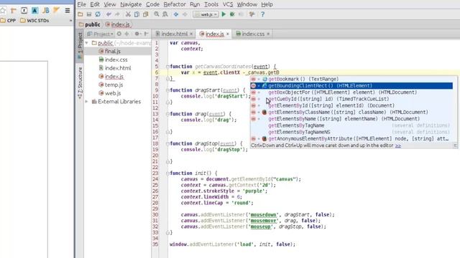Image resolution: width=460 pixels, height=258 pixels.
Task: Open the web.js run configuration dropdown
Action: [206, 14]
